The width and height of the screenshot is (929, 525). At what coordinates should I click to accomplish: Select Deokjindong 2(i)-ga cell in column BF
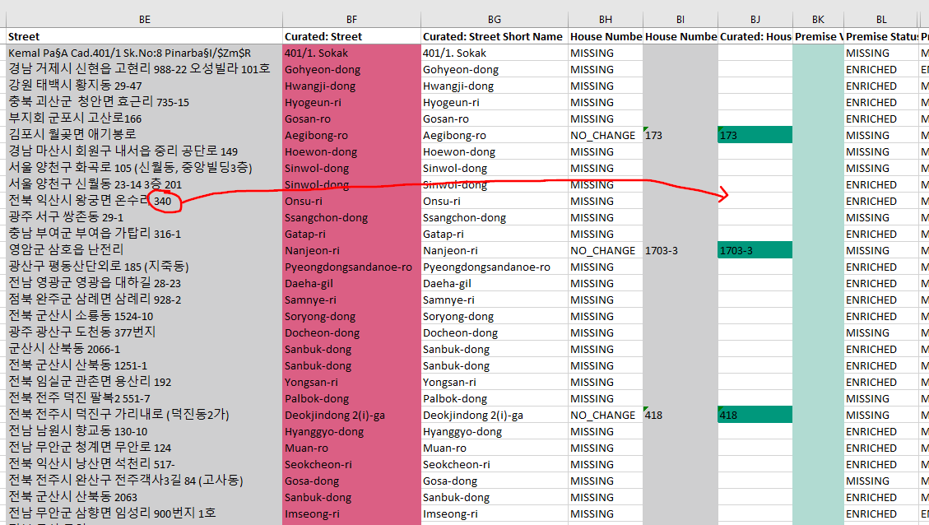pyautogui.click(x=351, y=415)
